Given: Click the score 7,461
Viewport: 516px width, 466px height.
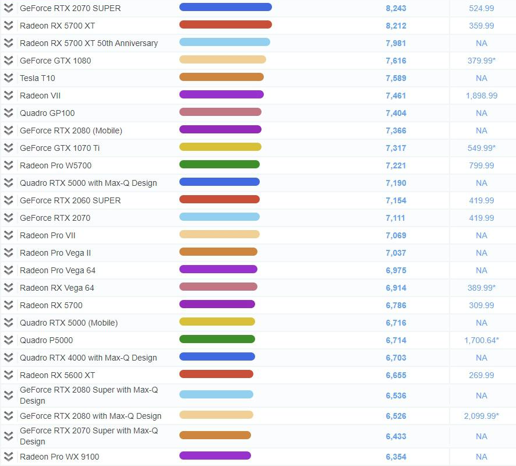Looking at the screenshot, I should [396, 96].
